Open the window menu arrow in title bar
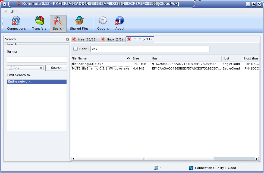Viewport: 264px width, 173px height. click(x=4, y=4)
